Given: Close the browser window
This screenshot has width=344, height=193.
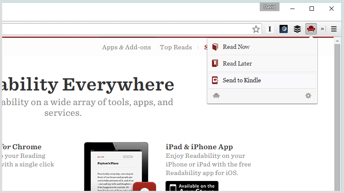Looking at the screenshot, I should 332,9.
